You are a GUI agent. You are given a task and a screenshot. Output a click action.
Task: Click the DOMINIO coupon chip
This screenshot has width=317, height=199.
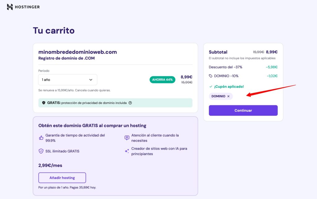point(219,96)
